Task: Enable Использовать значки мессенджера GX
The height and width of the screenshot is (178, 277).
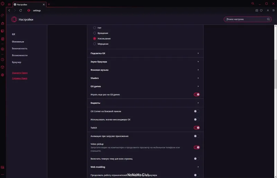Action: 197,120
